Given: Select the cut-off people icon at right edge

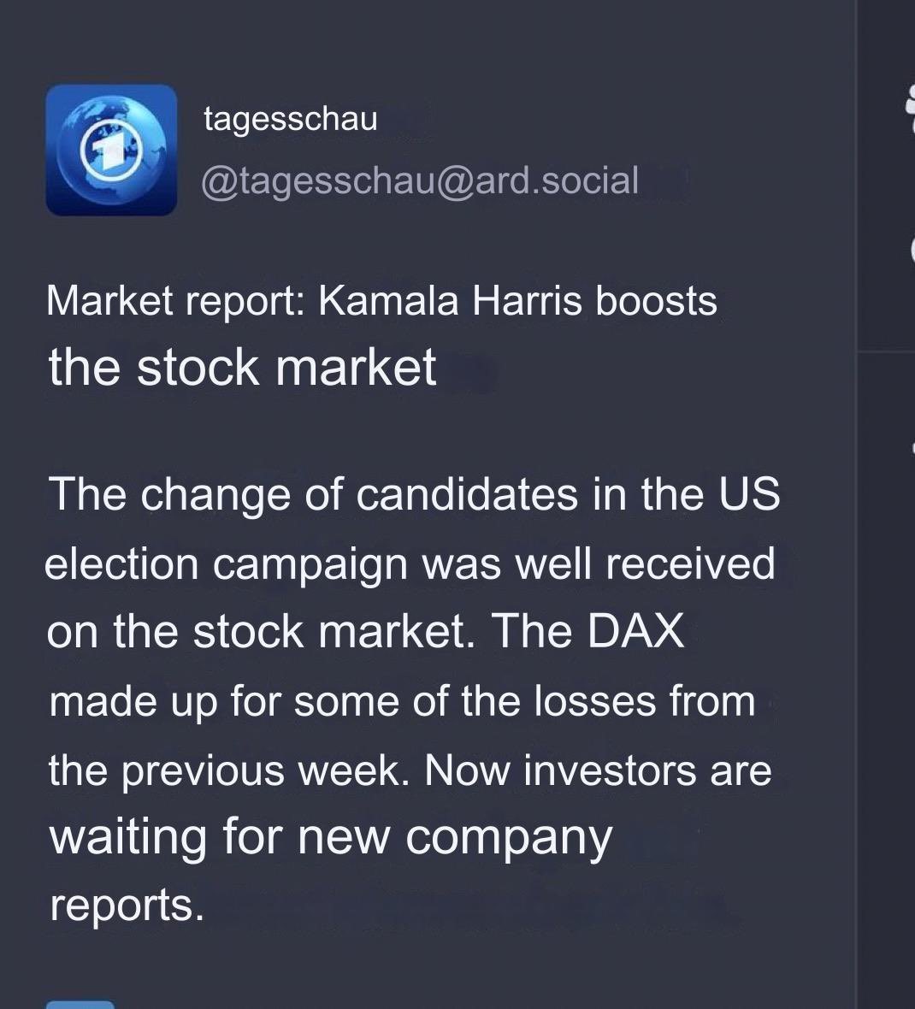Looking at the screenshot, I should (x=910, y=108).
